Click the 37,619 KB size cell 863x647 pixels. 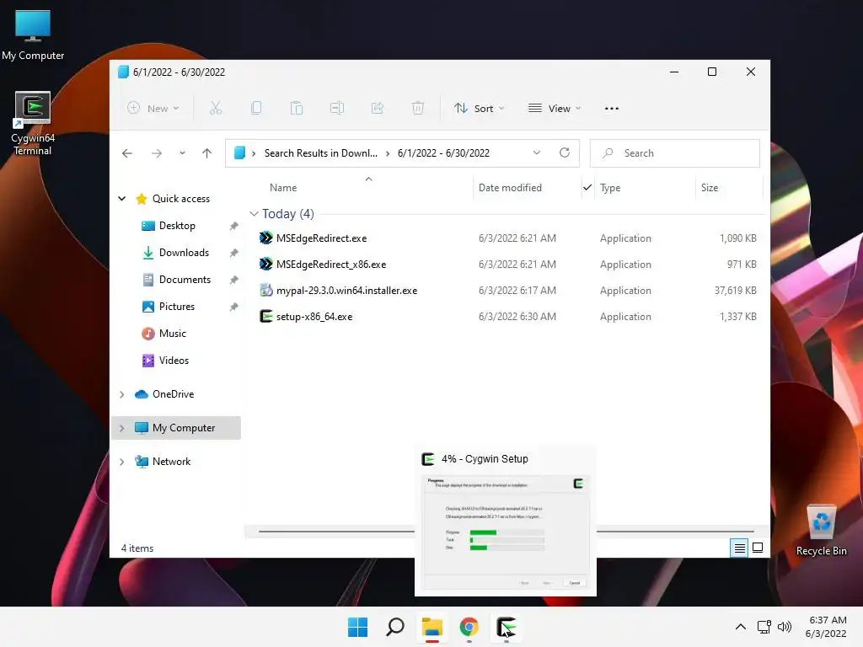tap(735, 290)
